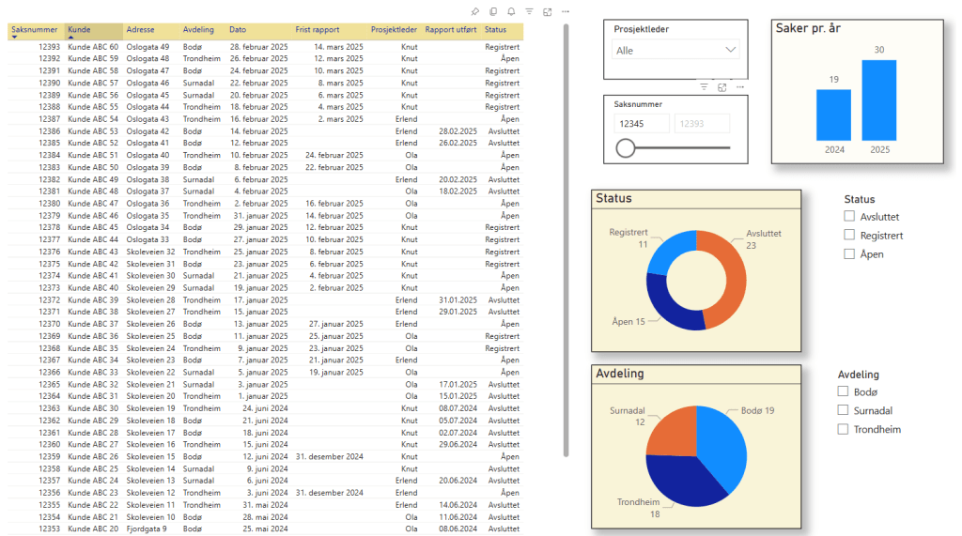962x536 pixels.
Task: Open focus mode for Saksnummer slicer
Action: (x=721, y=87)
